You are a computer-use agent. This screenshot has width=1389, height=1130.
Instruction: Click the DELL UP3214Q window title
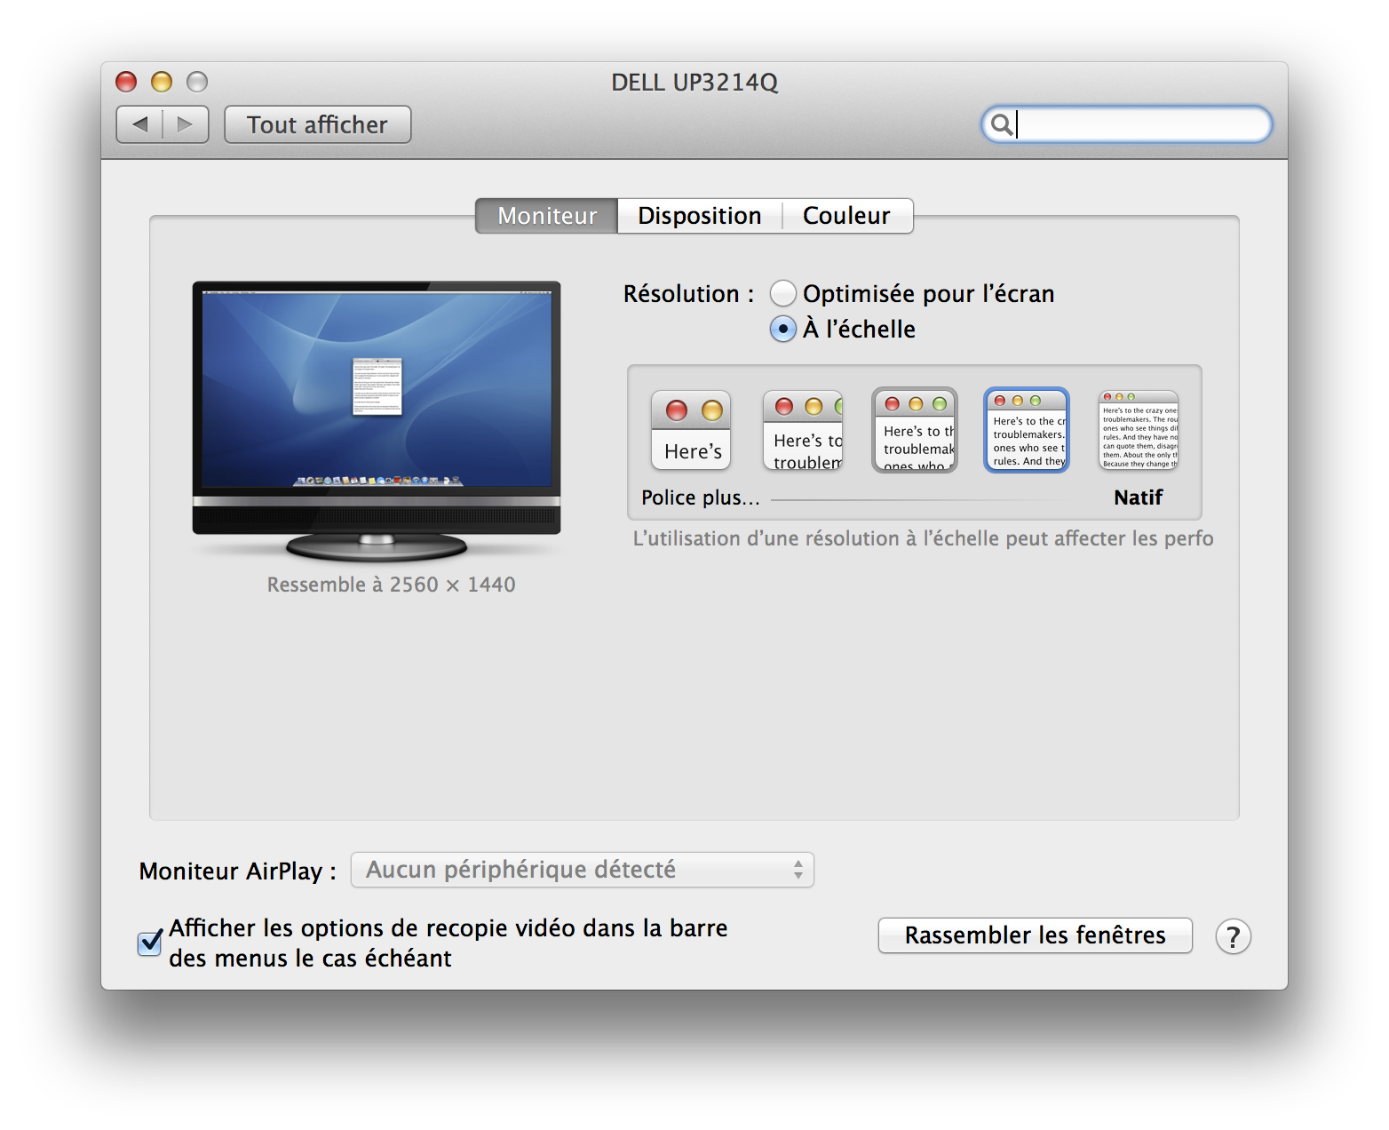pos(694,82)
